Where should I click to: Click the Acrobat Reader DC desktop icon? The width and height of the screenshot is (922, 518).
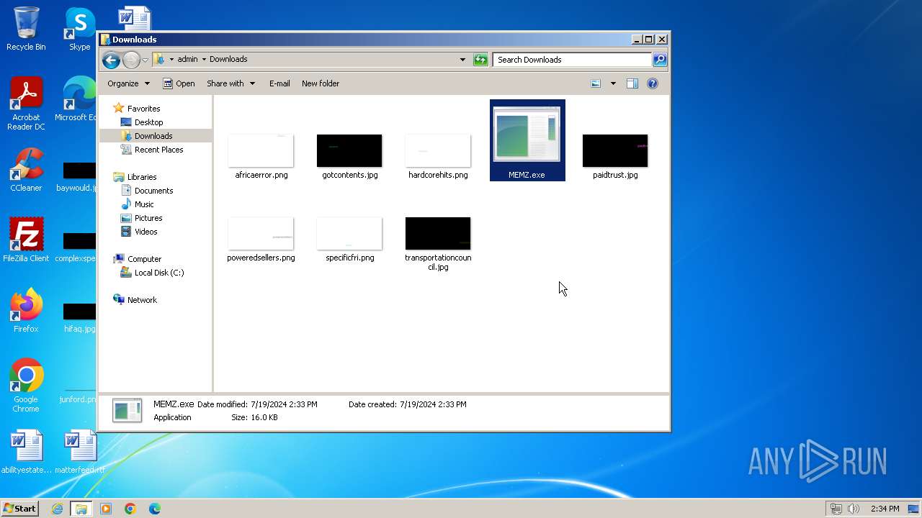coord(26,104)
